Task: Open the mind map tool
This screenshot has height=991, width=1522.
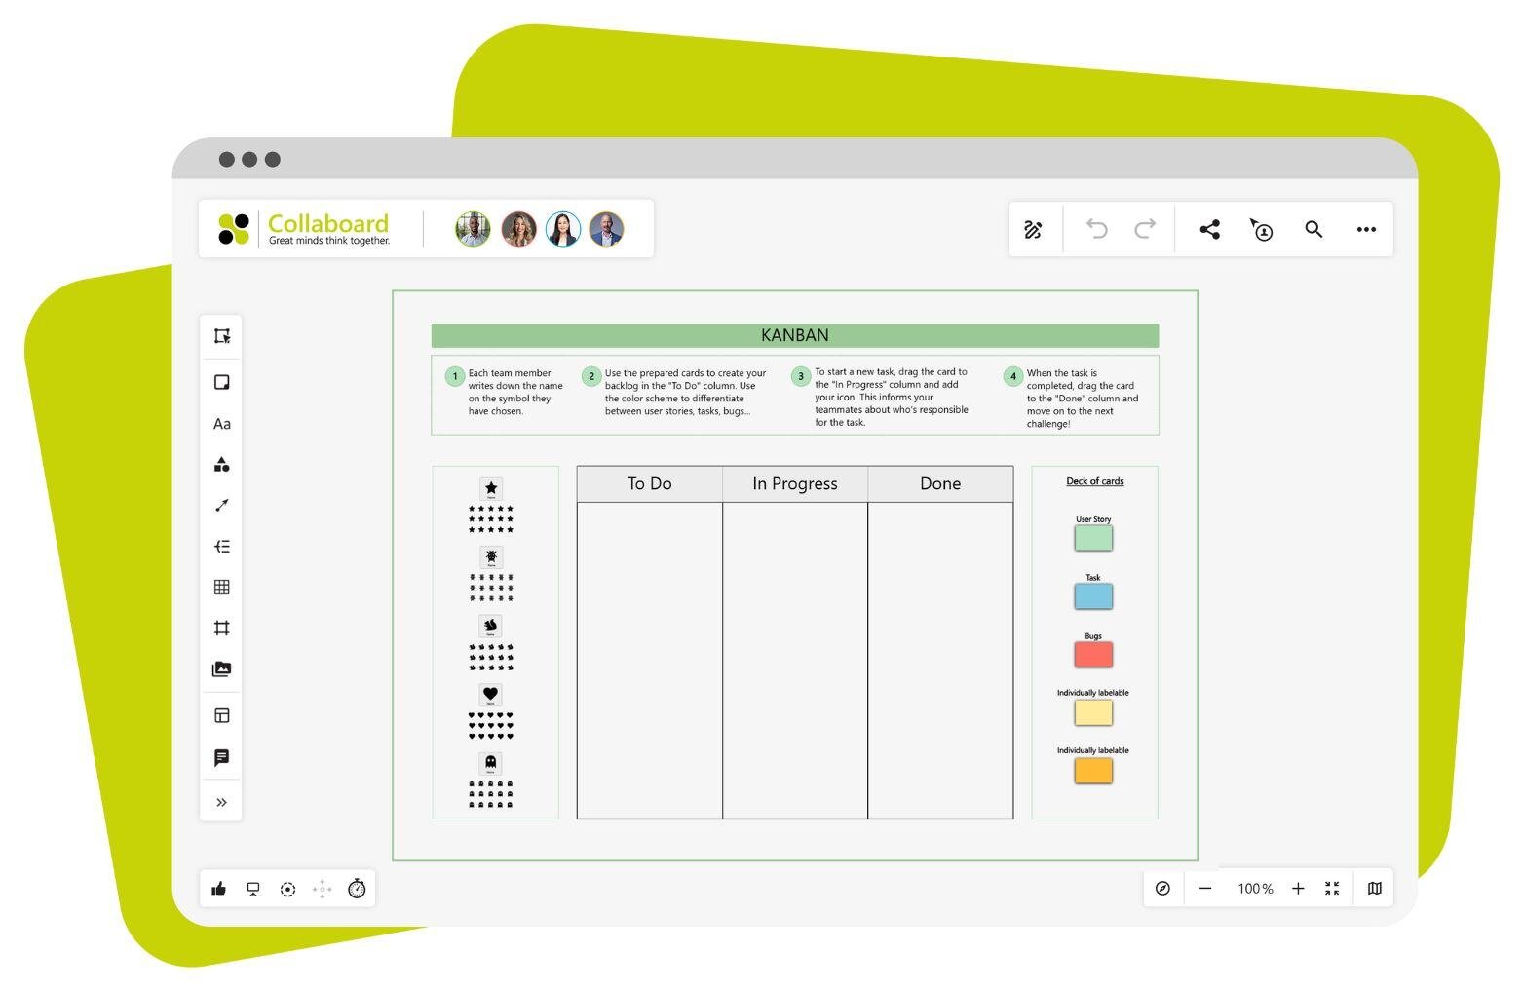Action: click(x=221, y=547)
